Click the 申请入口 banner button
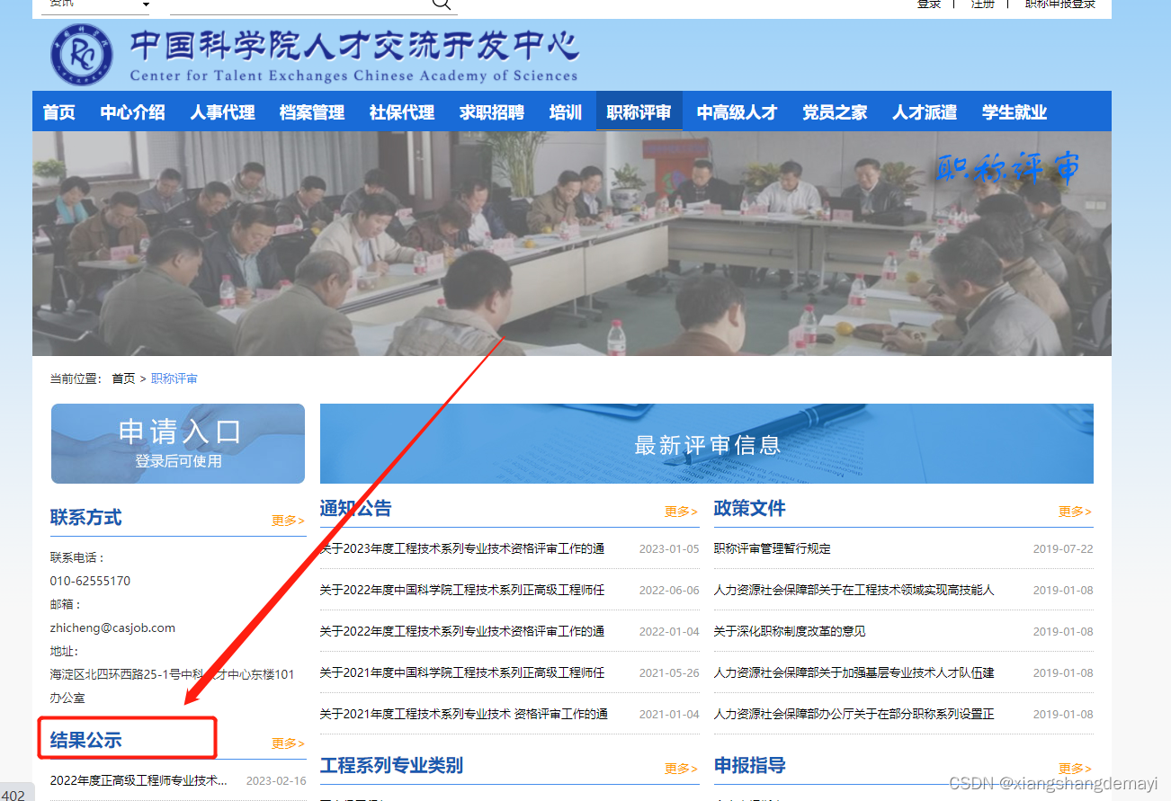Image resolution: width=1171 pixels, height=801 pixels. click(178, 443)
